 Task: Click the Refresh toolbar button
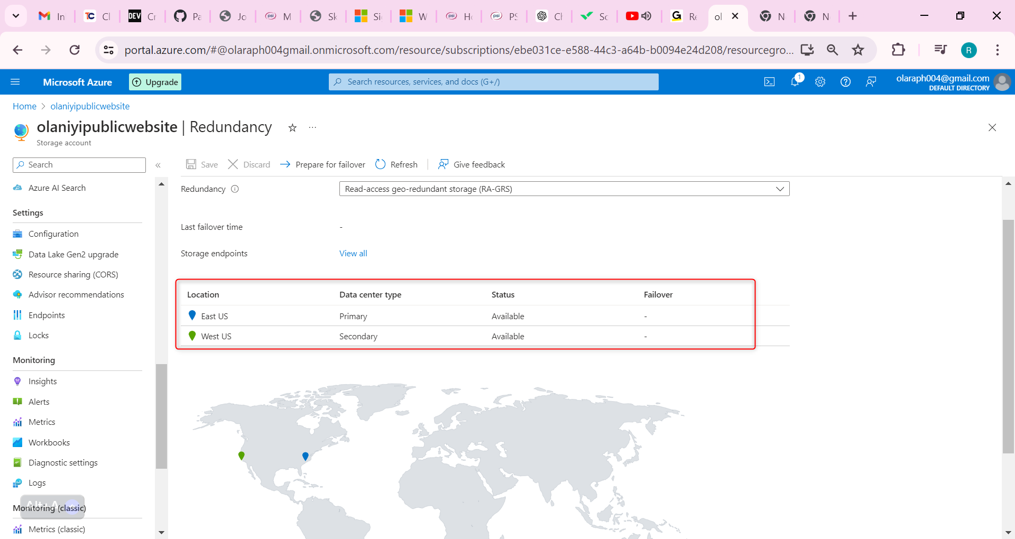(396, 164)
